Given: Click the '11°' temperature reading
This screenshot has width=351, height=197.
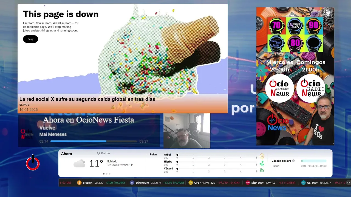Looking at the screenshot, I should [96, 163].
